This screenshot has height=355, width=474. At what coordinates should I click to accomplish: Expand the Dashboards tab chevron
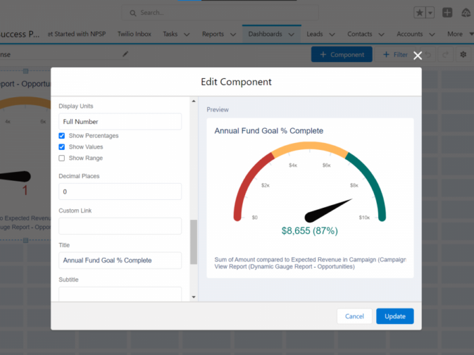tap(292, 34)
